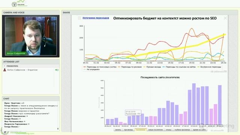
Task: Click the chart title Посещаемость сайта (посетители)
Action: tap(160, 78)
